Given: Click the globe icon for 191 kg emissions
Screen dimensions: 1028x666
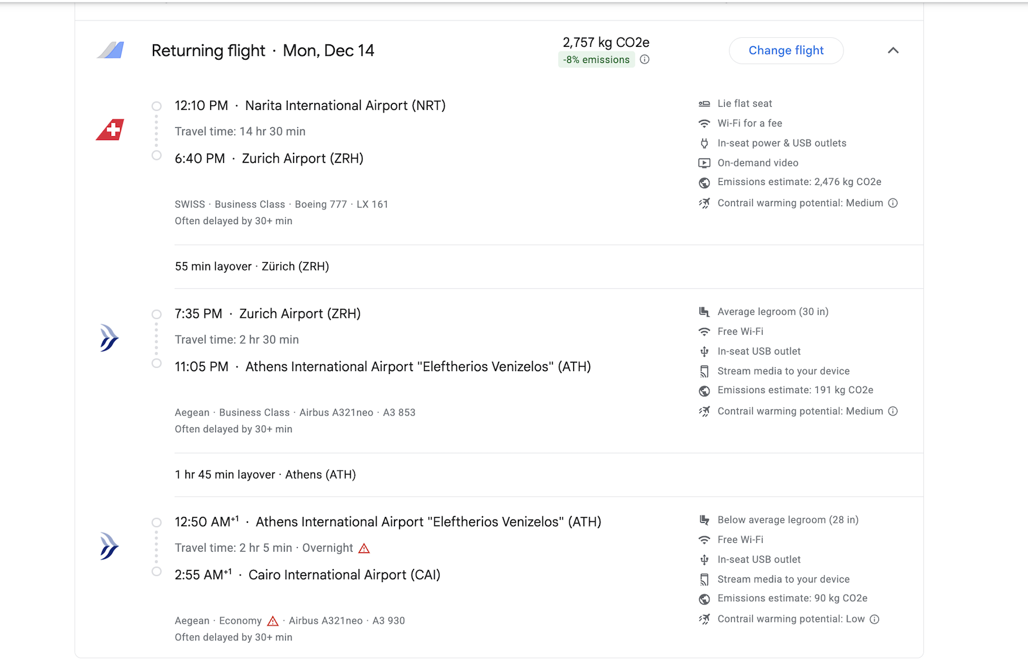Looking at the screenshot, I should (x=704, y=391).
